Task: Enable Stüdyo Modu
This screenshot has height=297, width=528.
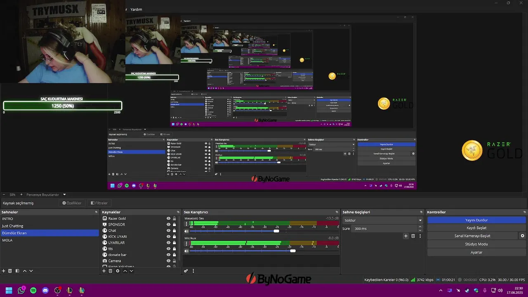Action: point(476,244)
